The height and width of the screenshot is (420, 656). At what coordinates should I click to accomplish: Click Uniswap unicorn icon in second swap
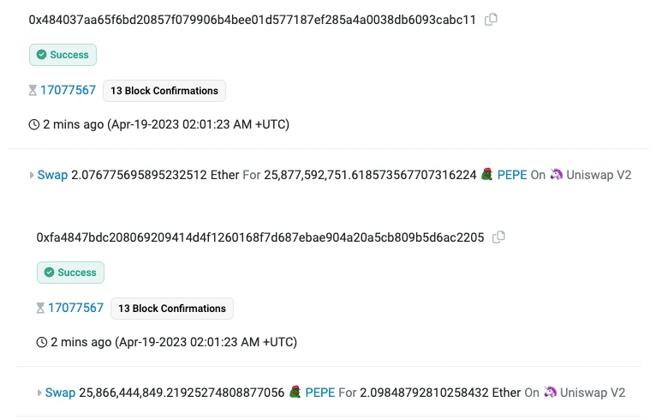[x=550, y=392]
